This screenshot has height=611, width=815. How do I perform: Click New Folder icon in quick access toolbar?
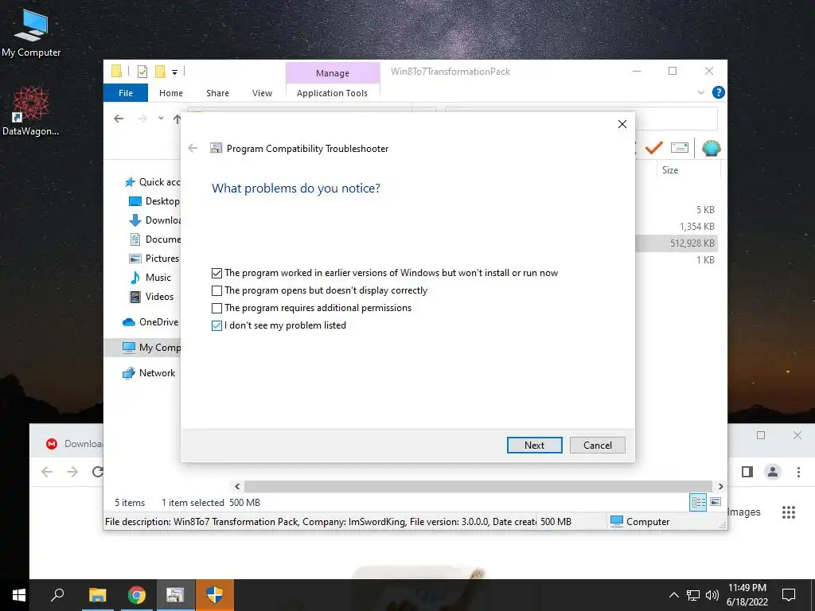(160, 72)
